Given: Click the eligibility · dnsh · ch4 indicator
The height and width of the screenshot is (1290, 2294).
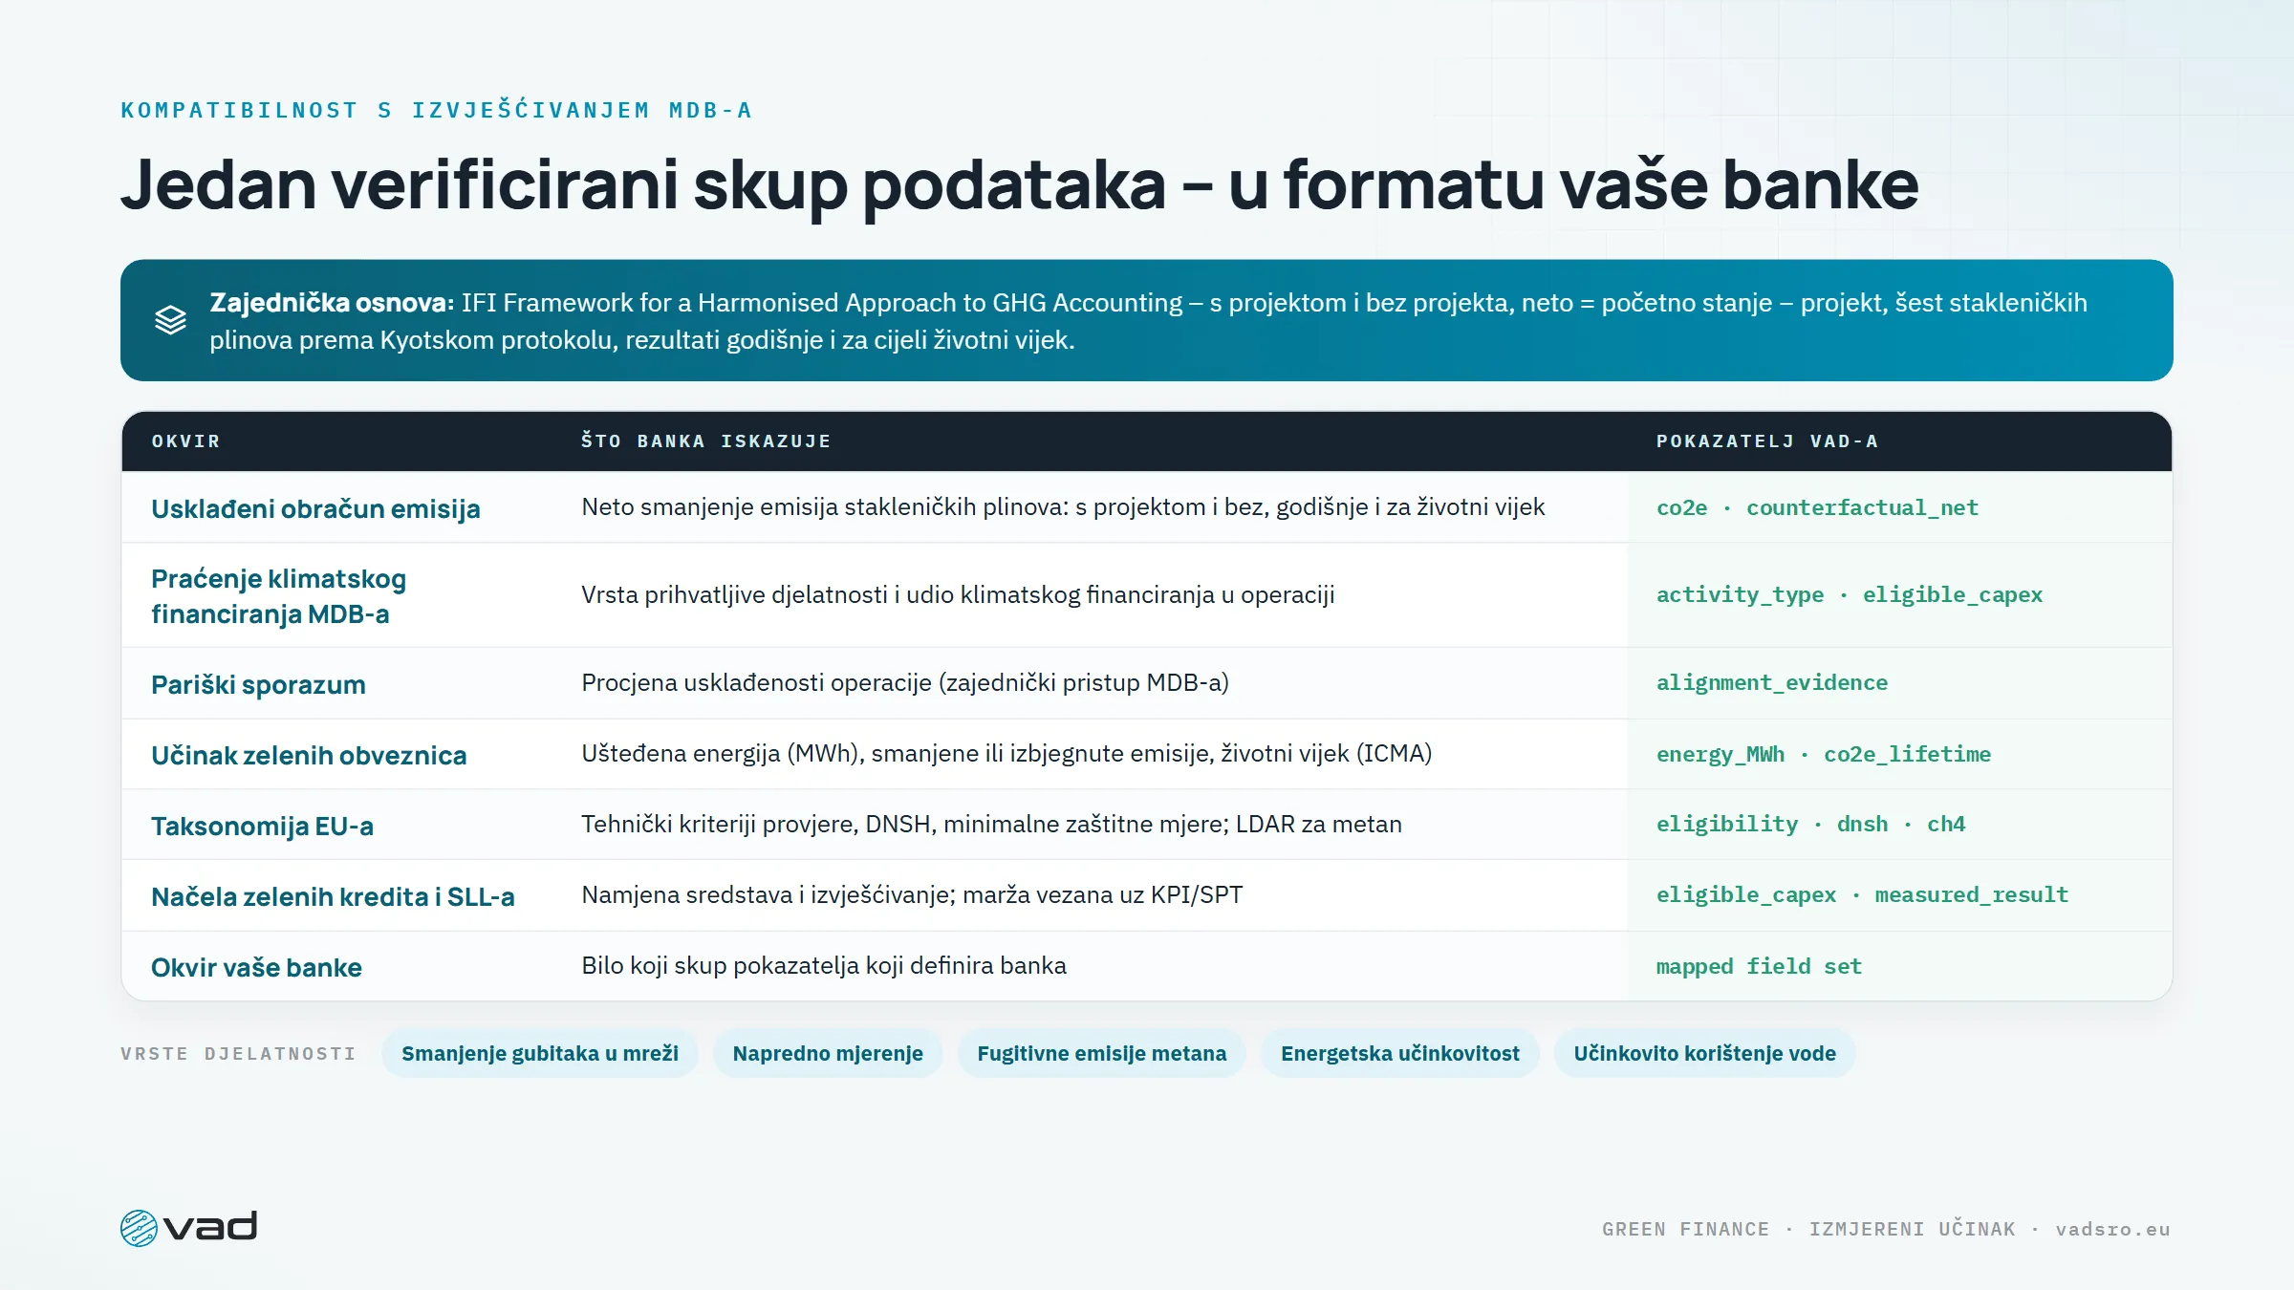Looking at the screenshot, I should click(1810, 825).
